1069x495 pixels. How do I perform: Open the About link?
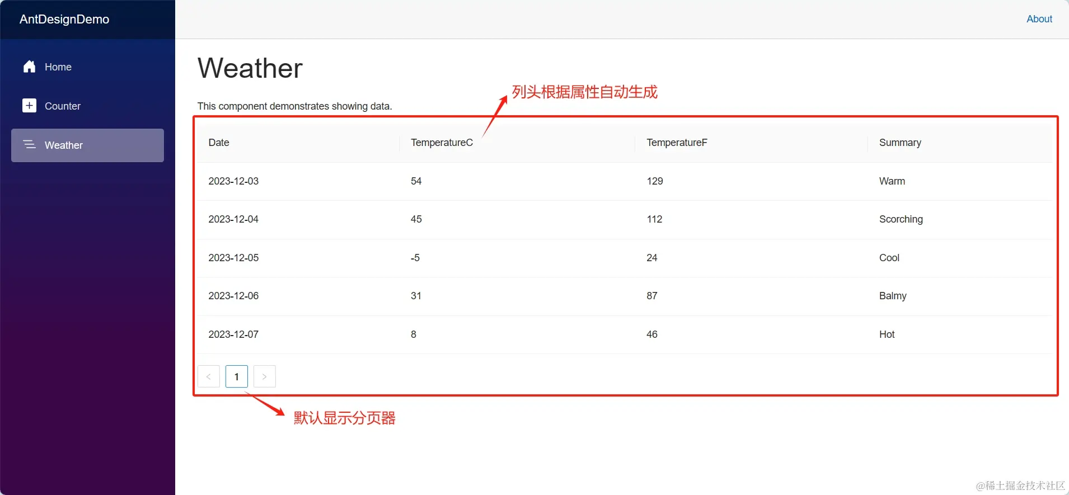[1039, 19]
